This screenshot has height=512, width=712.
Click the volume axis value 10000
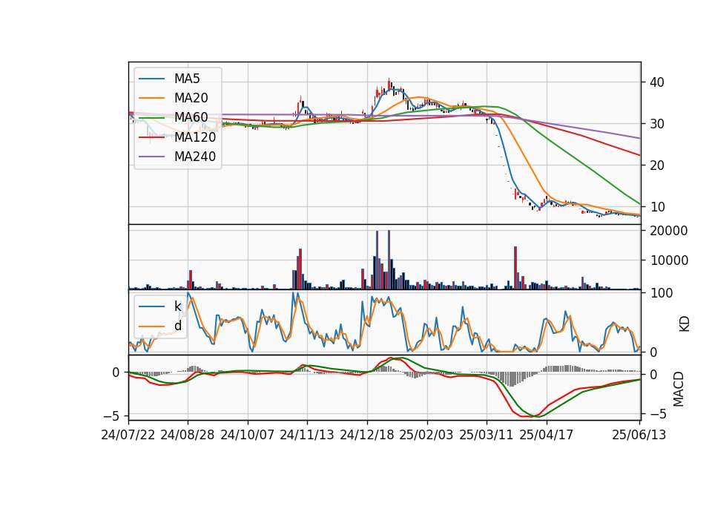(x=669, y=260)
